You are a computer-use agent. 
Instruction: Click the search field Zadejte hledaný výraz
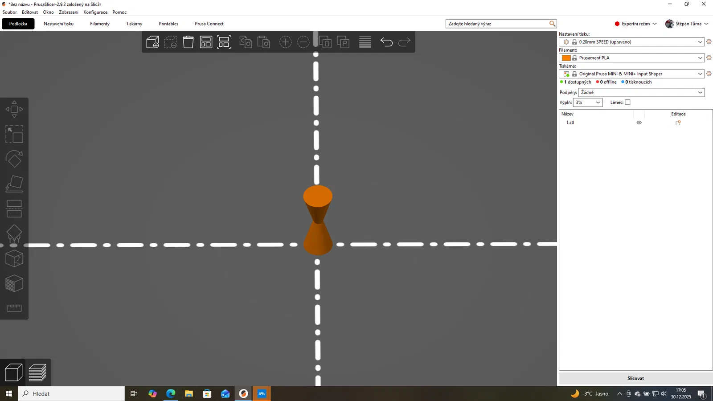[x=501, y=24]
